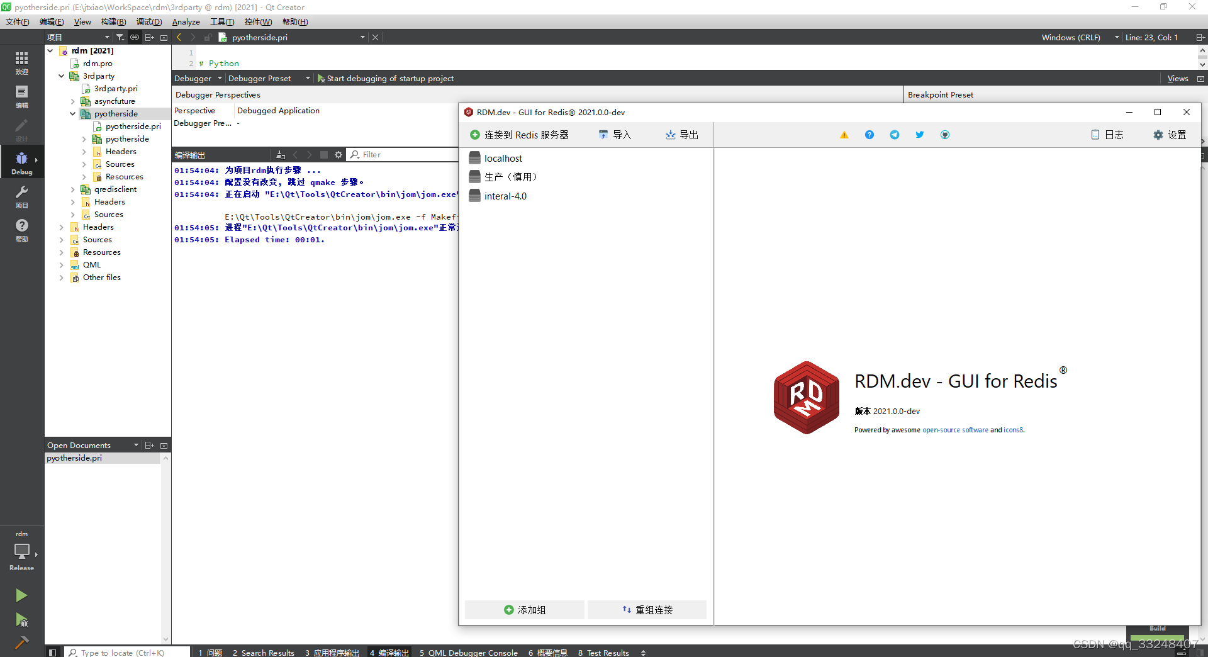This screenshot has width=1208, height=657.
Task: Clear compile output with the broom icon
Action: coord(281,155)
